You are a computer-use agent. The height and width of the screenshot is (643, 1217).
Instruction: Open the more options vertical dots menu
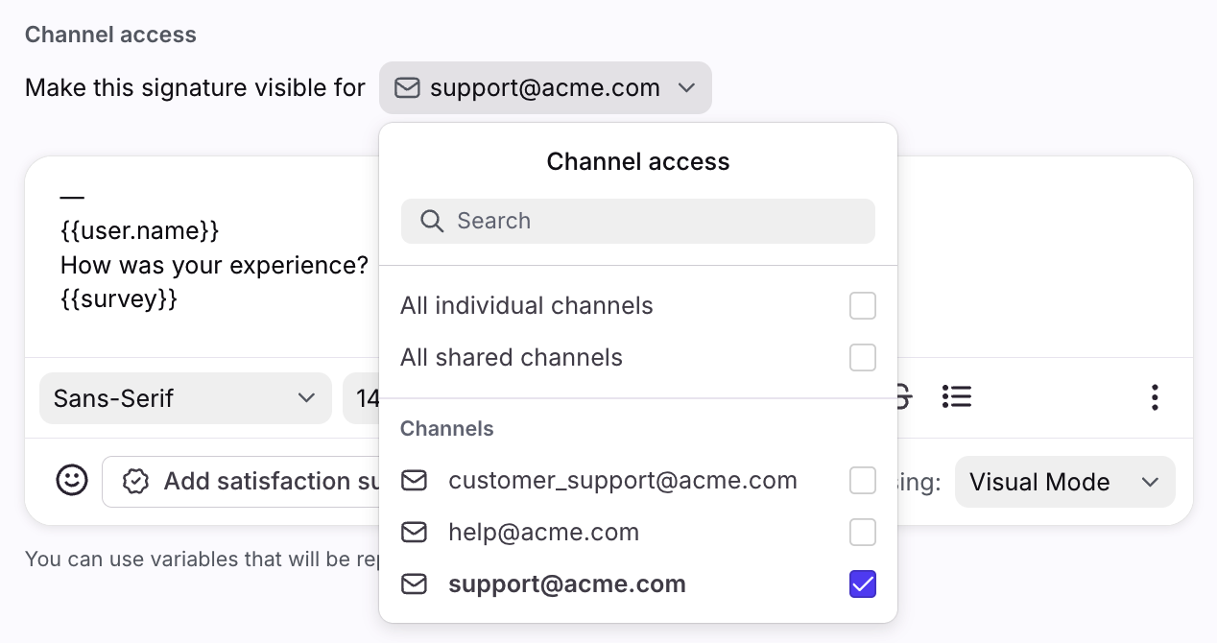point(1155,397)
